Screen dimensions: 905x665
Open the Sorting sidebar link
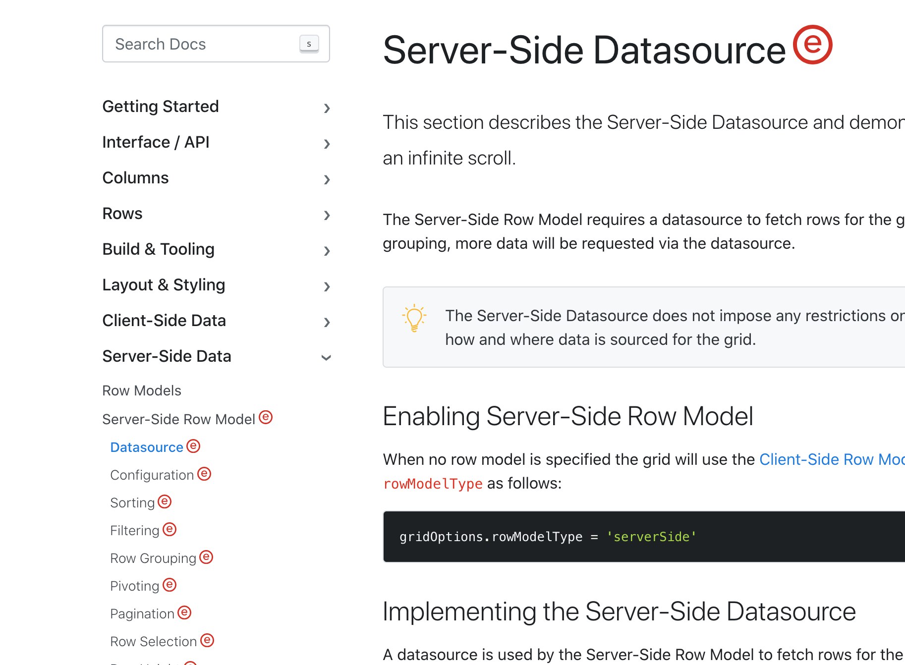point(132,502)
